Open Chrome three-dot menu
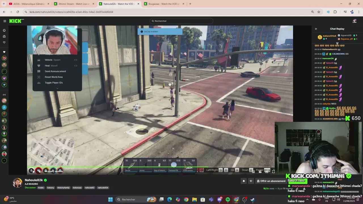 tap(359, 12)
